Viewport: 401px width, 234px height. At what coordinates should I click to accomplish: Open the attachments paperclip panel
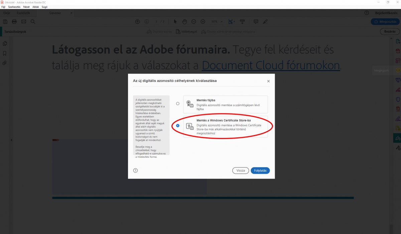(5, 63)
